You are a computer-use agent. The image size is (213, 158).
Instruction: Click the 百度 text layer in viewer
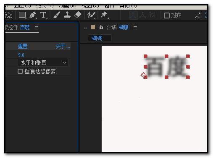coord(167,67)
